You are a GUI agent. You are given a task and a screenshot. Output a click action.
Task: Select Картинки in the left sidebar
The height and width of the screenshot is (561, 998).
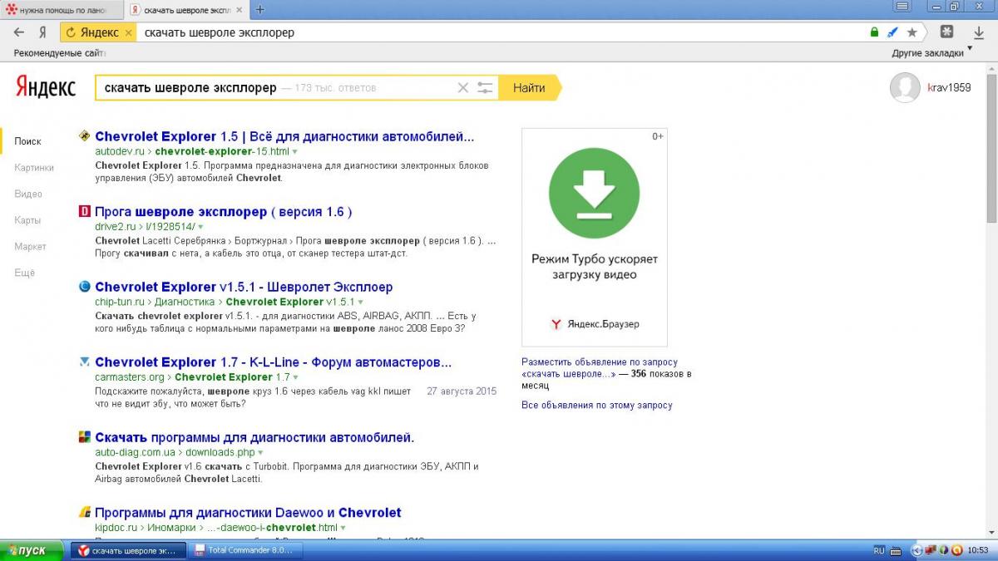pyautogui.click(x=34, y=167)
